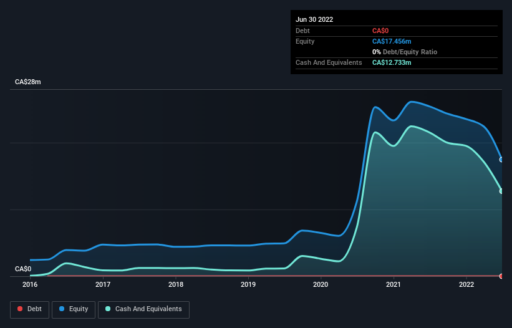Click the 2021 x-axis label
The height and width of the screenshot is (328, 512).
[394, 284]
